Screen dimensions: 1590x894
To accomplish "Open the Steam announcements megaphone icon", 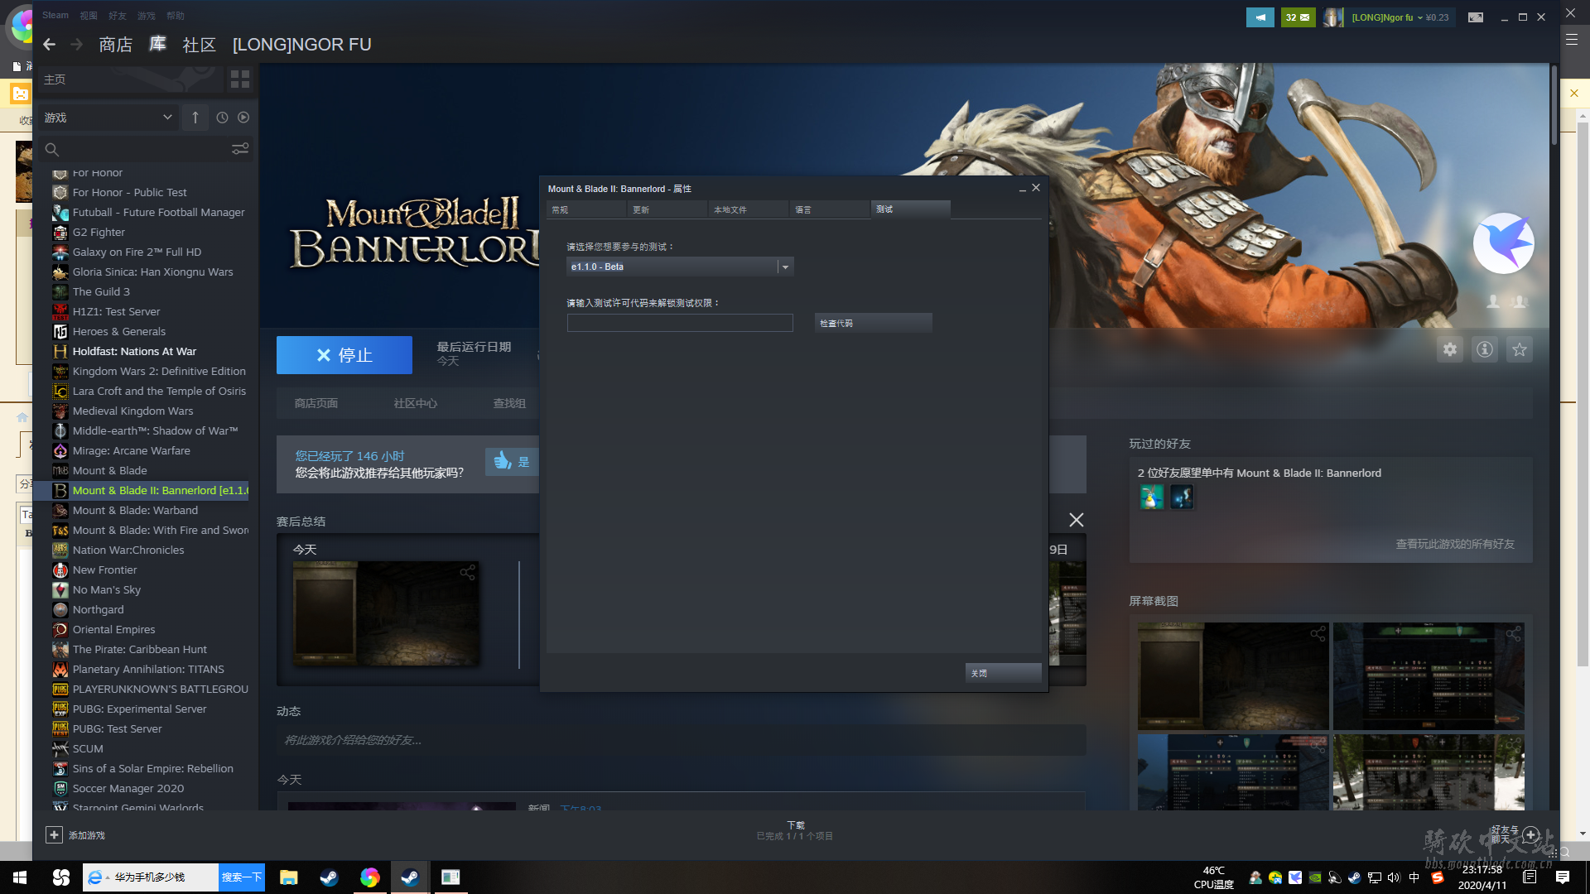I will (x=1260, y=17).
